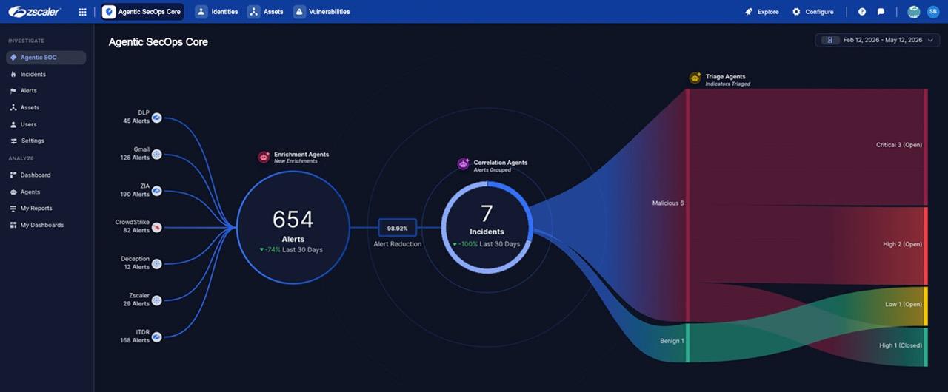Click the Alerts flag icon in sidebar
The image size is (948, 392).
(13, 91)
